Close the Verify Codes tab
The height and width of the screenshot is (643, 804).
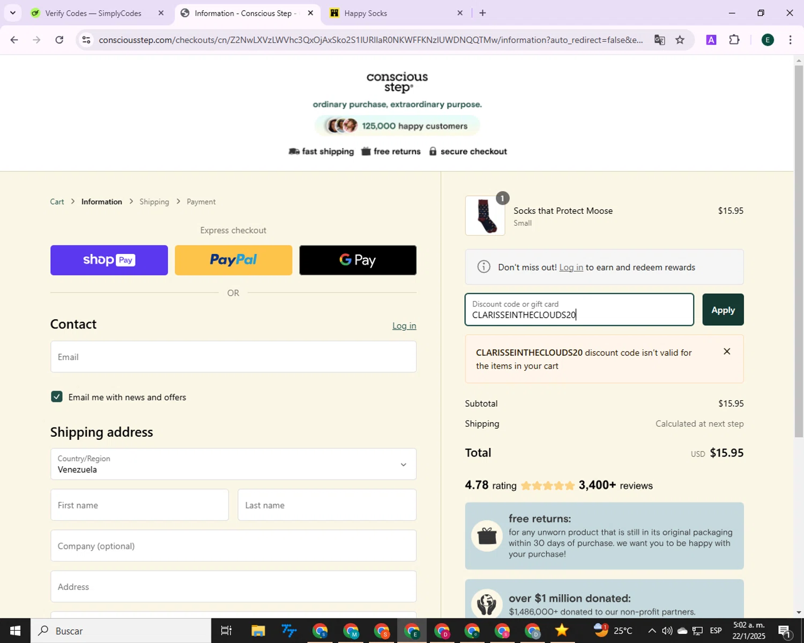(x=161, y=13)
